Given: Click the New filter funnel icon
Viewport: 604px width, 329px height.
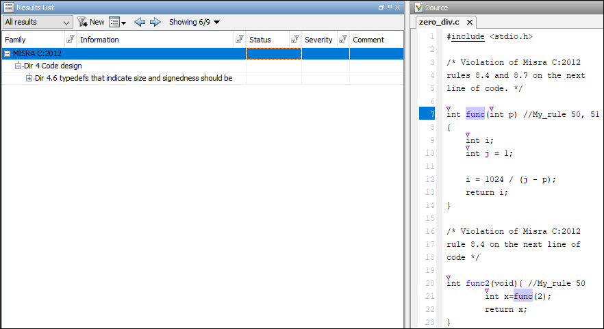Looking at the screenshot, I should click(x=82, y=22).
